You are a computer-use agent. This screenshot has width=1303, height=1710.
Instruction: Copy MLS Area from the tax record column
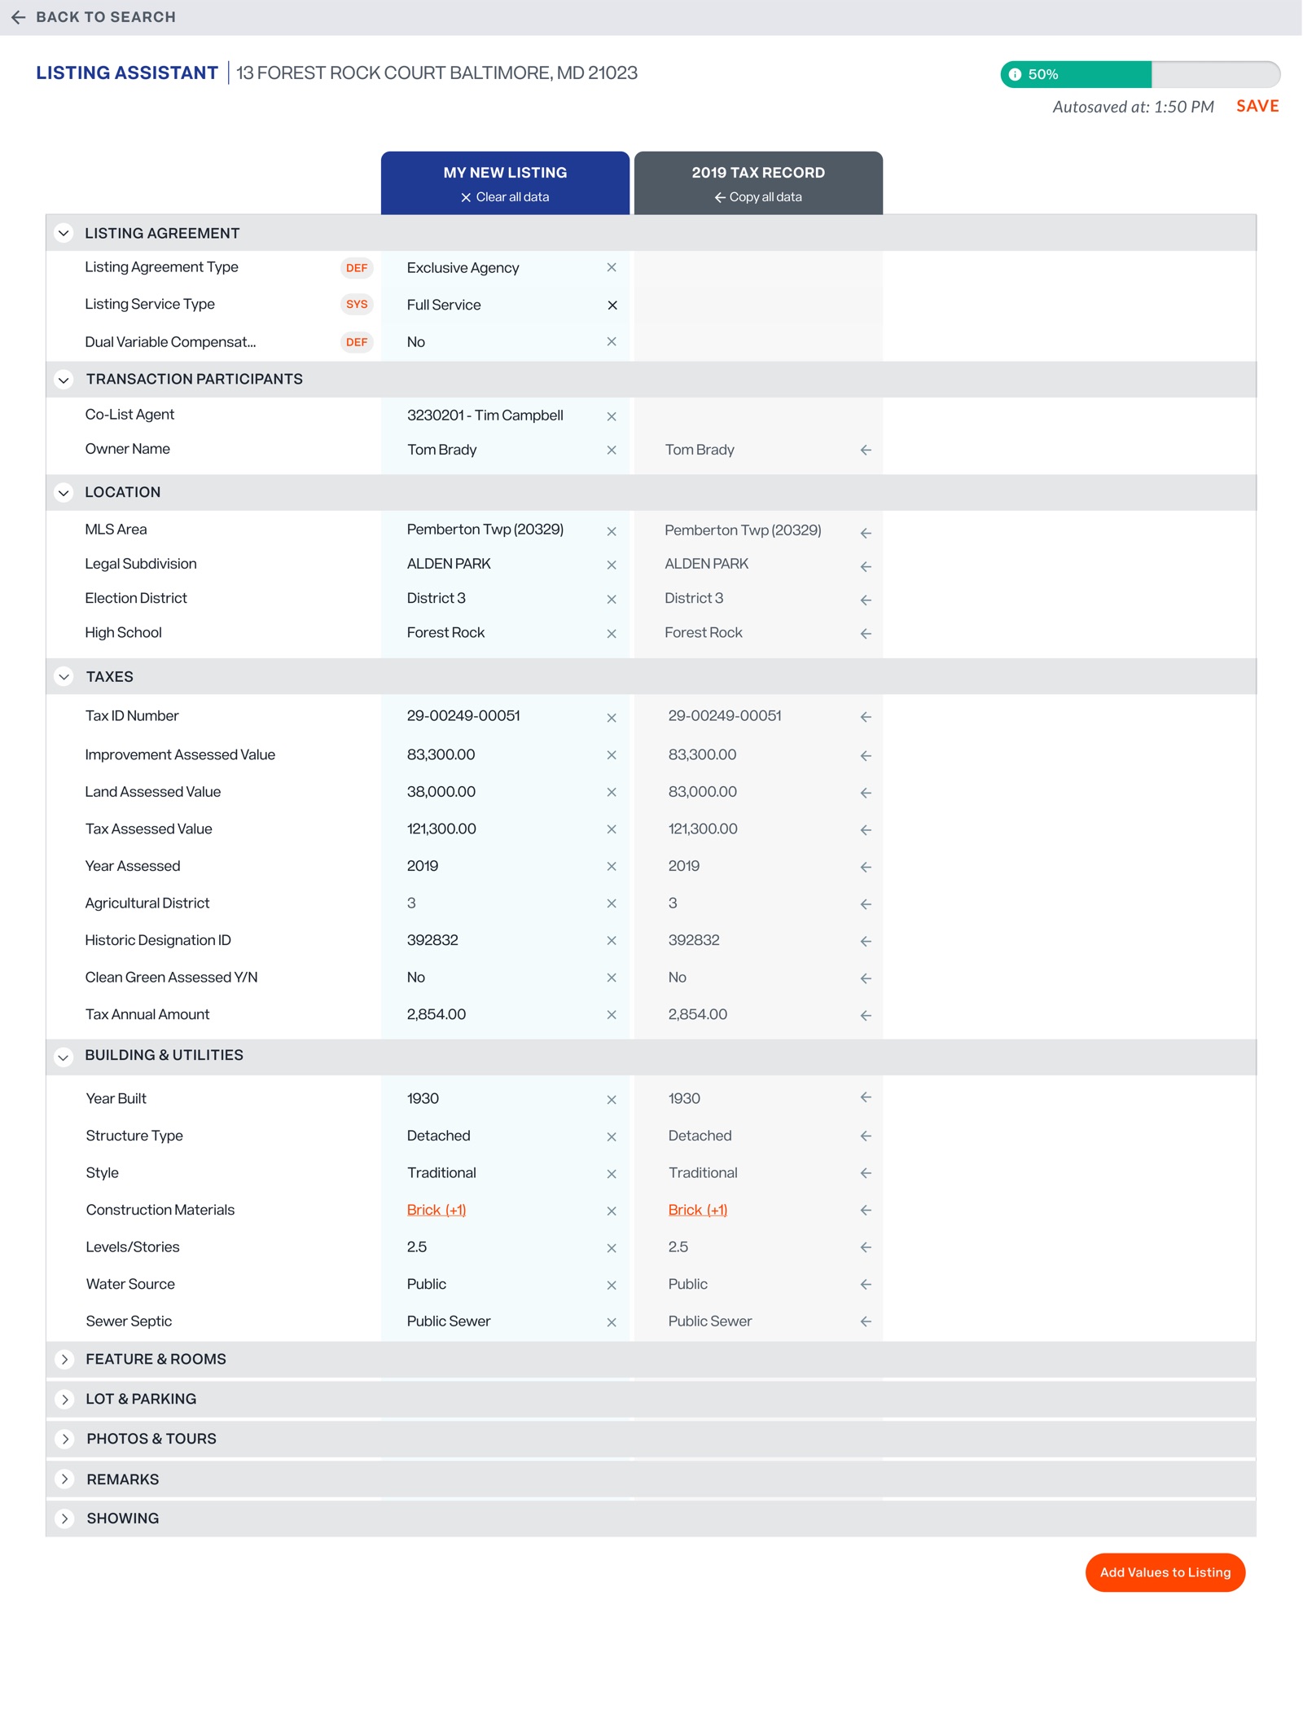click(866, 530)
